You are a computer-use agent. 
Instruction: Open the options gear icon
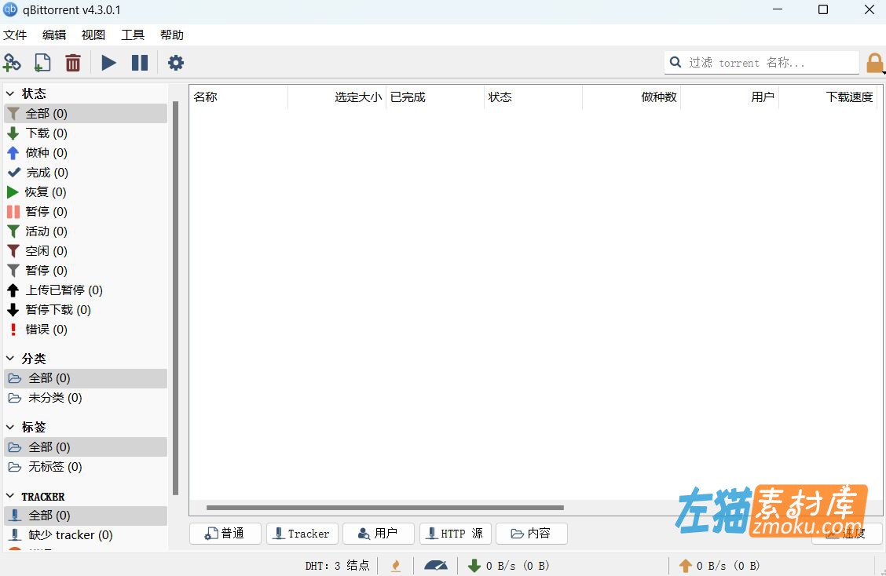tap(176, 63)
